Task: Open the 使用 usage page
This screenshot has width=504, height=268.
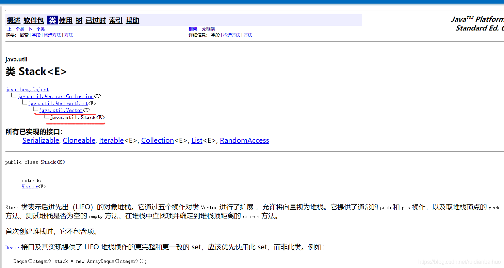Action: tap(66, 20)
